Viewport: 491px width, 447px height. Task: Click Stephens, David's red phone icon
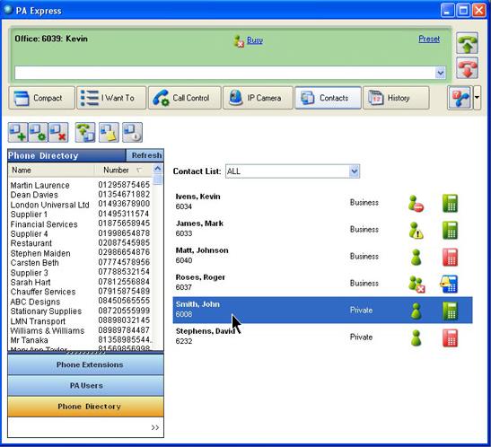(x=450, y=338)
